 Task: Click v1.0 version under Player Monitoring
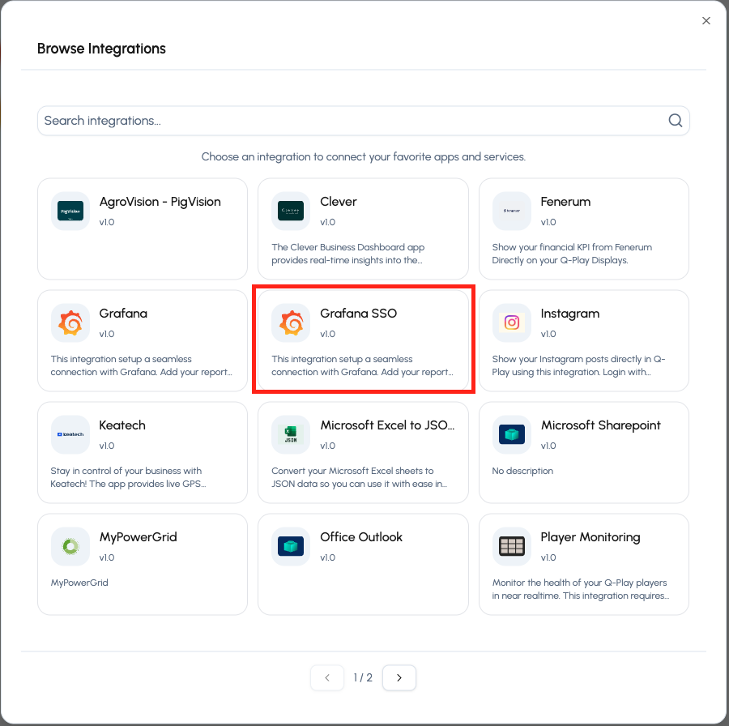click(548, 557)
